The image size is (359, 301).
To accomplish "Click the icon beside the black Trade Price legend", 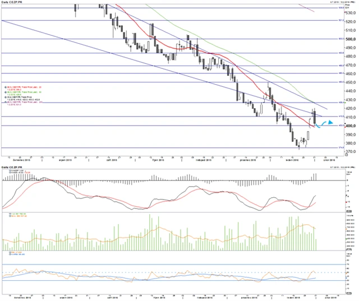I will [6, 97].
